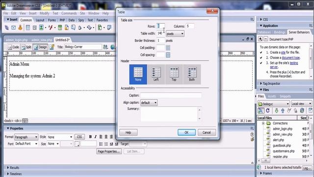The width and height of the screenshot is (314, 177).
Task: Open the Modify menu
Action: pyautogui.click(x=44, y=13)
